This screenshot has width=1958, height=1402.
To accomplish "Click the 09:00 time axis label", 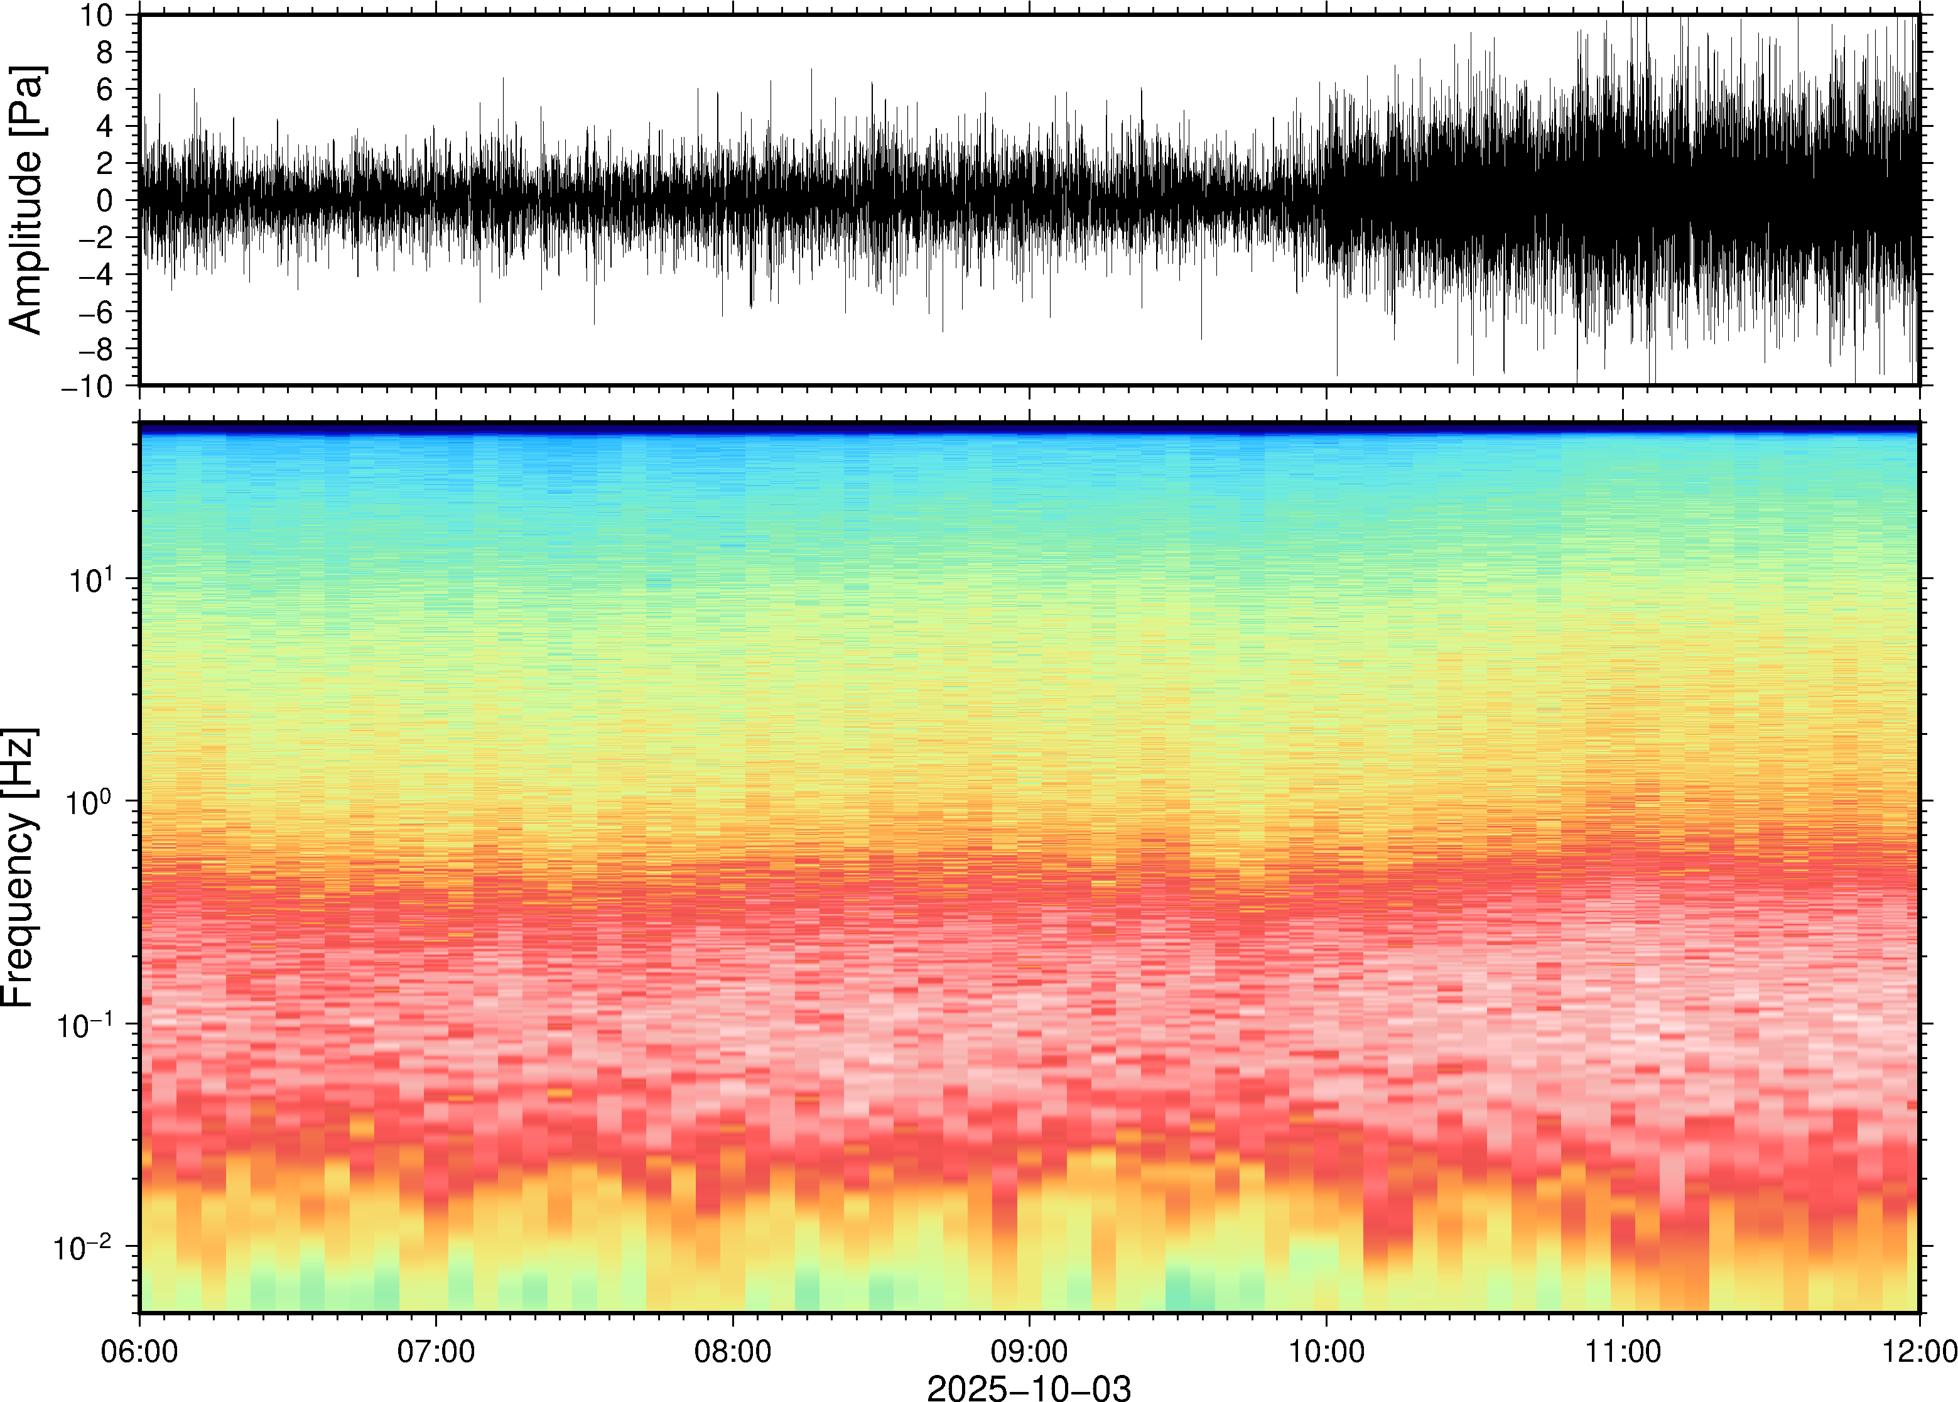I will (x=1029, y=1351).
